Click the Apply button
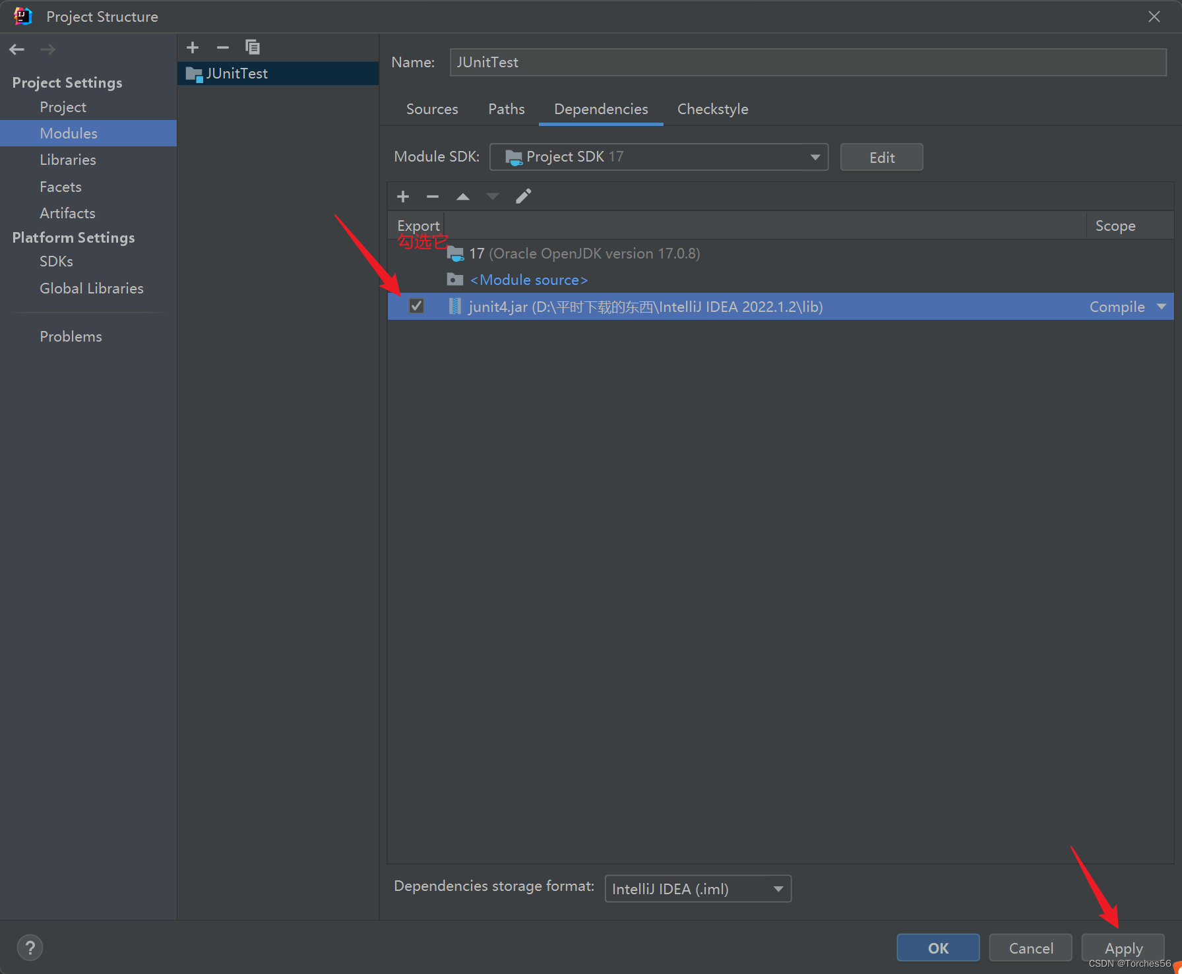This screenshot has width=1182, height=974. [x=1123, y=948]
